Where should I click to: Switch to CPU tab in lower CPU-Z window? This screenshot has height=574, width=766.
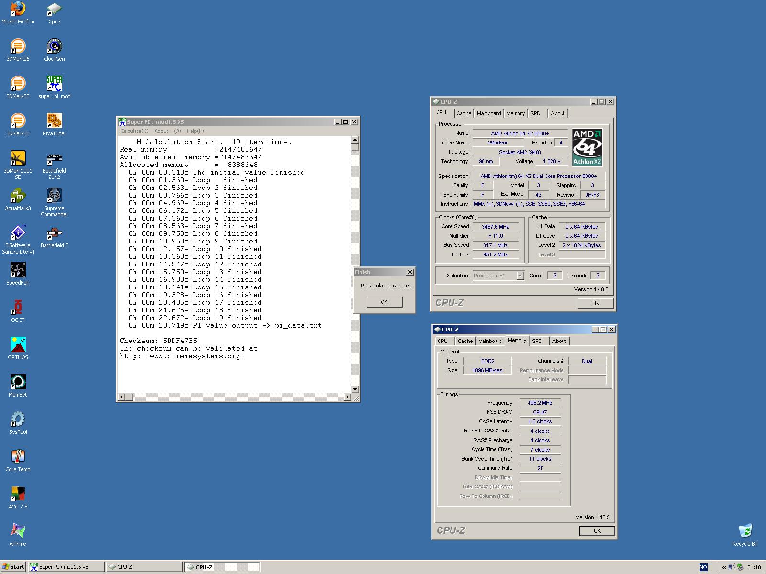click(443, 341)
